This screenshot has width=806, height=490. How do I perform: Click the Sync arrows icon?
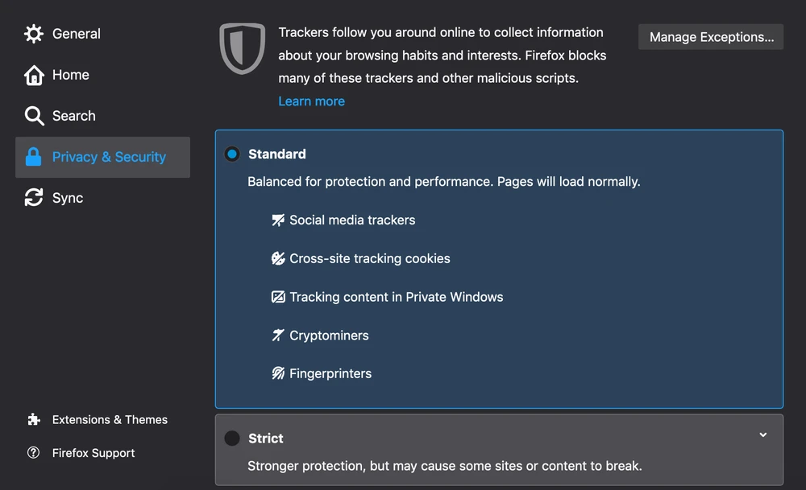tap(34, 198)
